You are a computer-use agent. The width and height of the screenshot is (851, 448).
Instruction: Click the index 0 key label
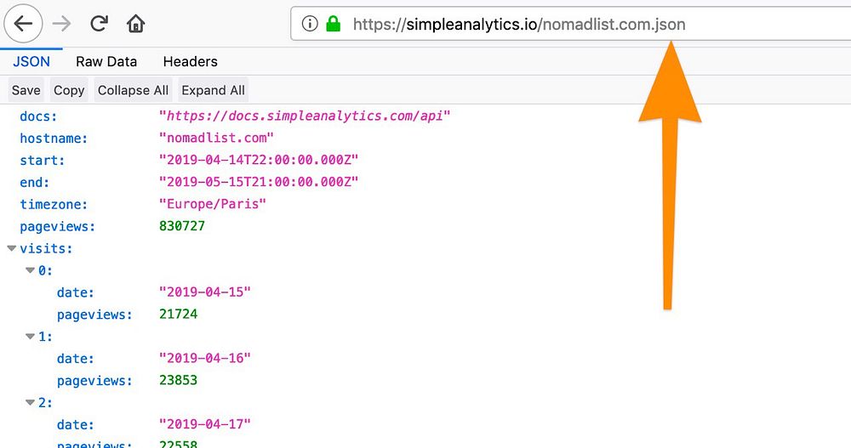point(45,270)
